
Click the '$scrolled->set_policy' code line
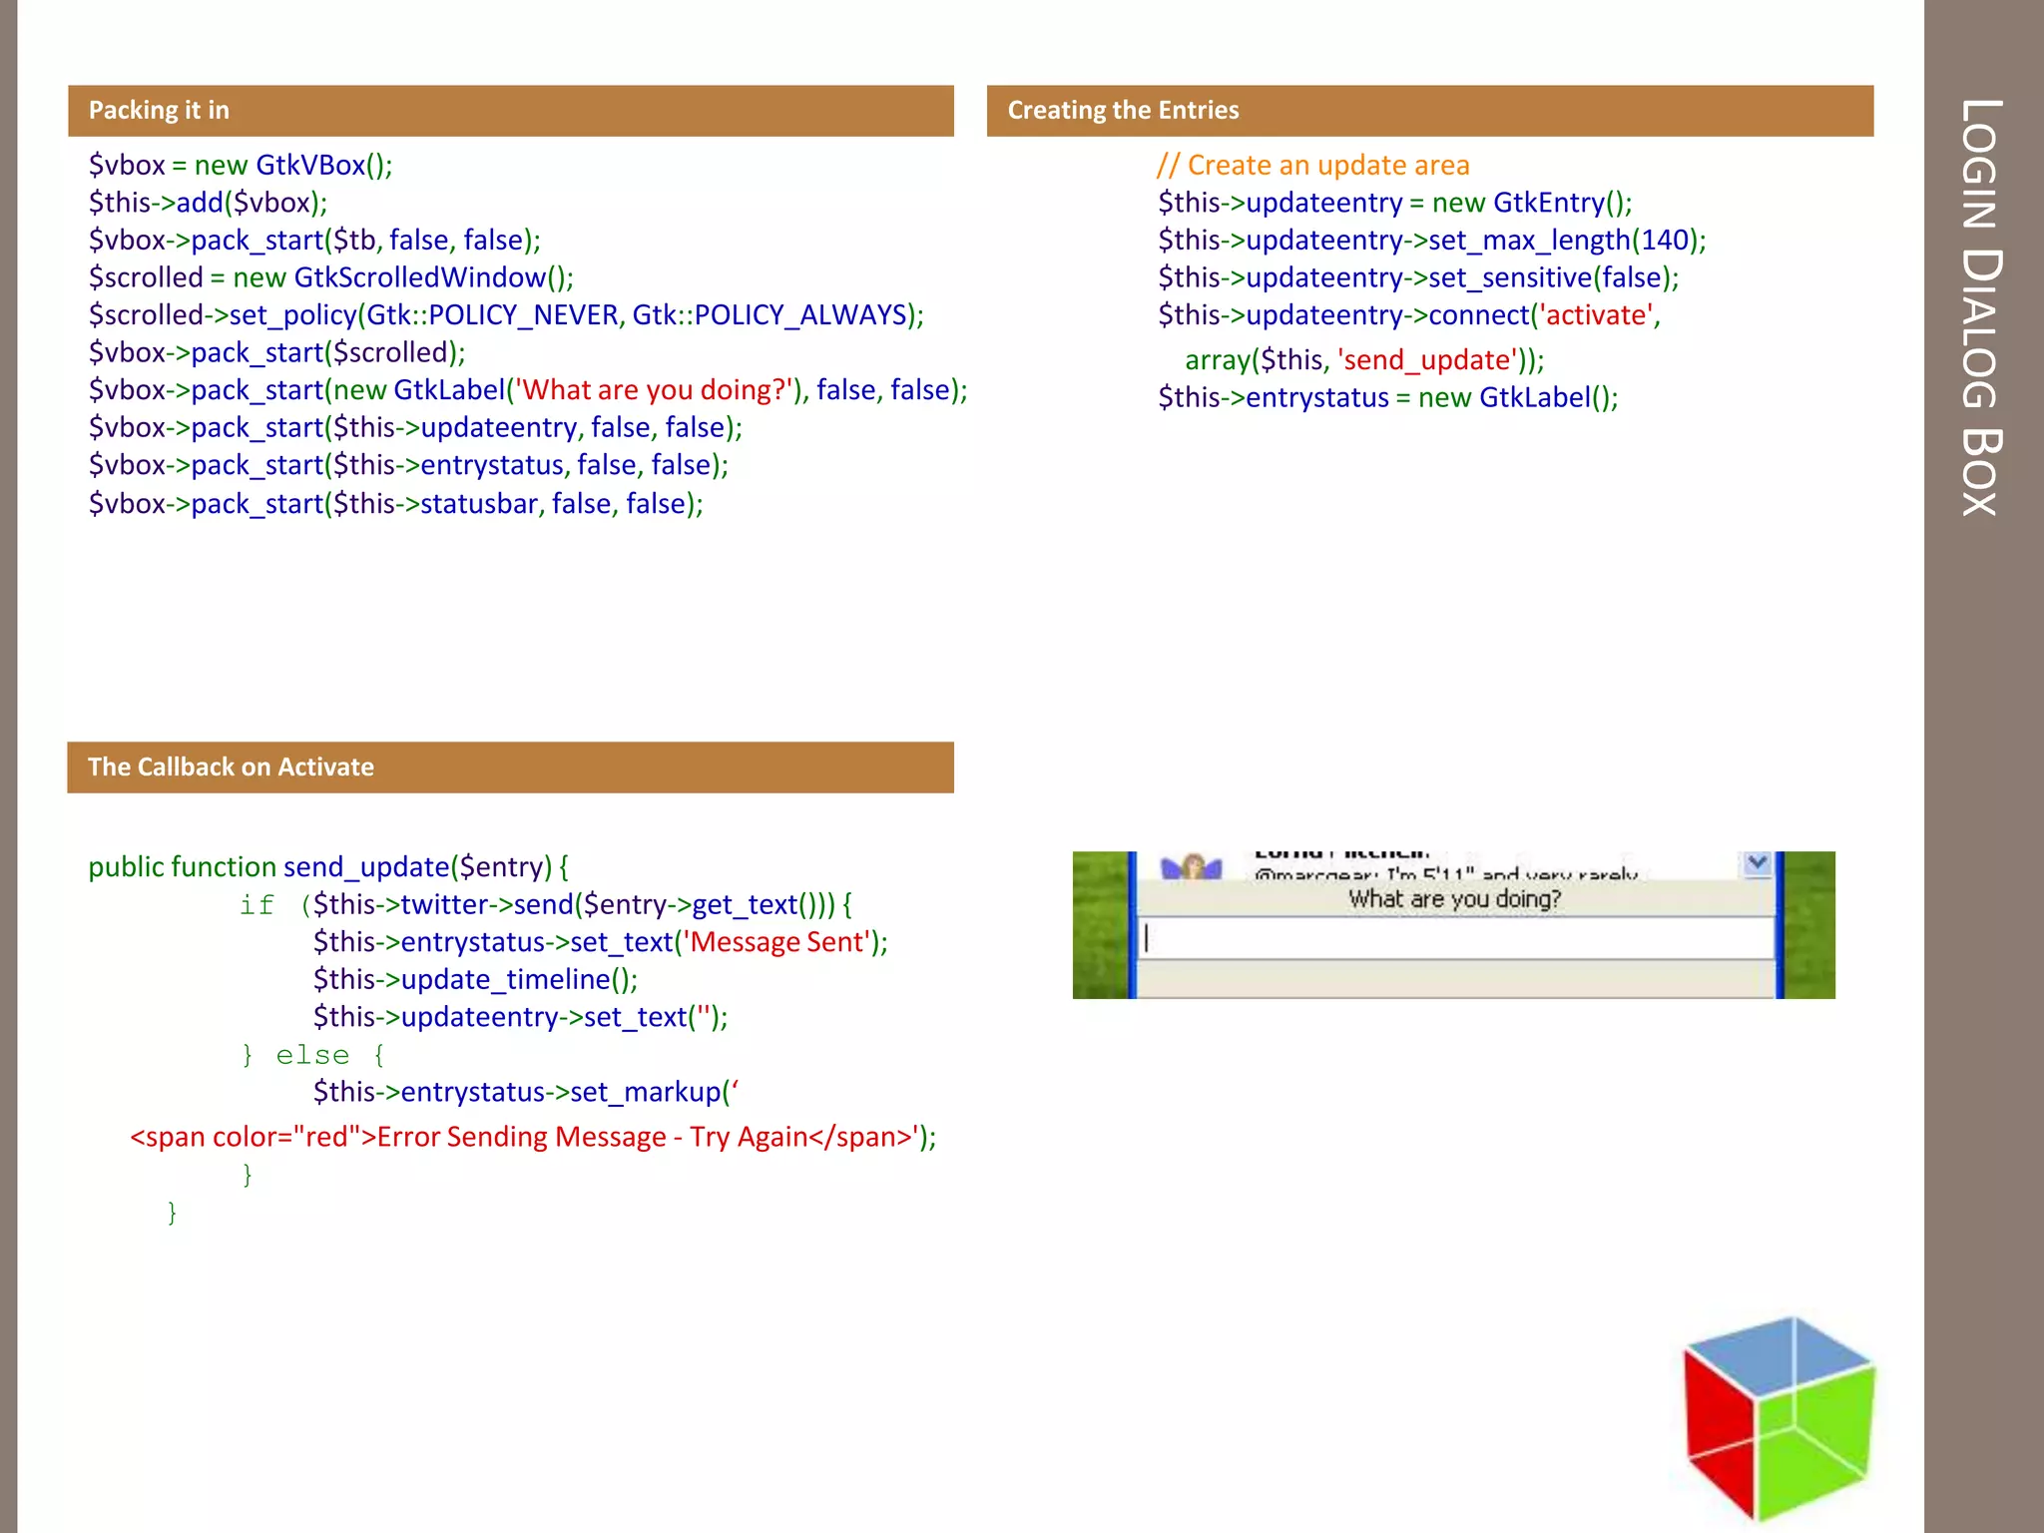click(506, 315)
